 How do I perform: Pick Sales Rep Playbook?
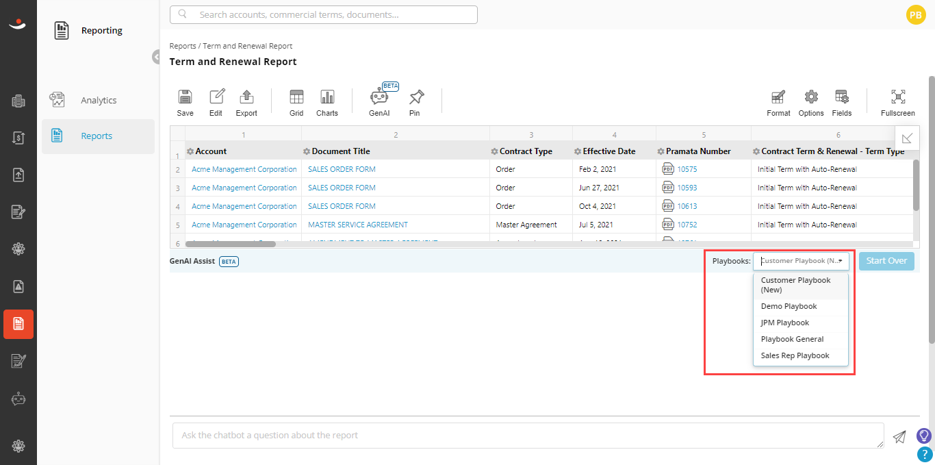801,355
